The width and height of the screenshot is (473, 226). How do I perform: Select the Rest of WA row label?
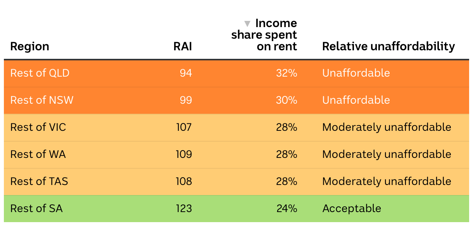38,154
